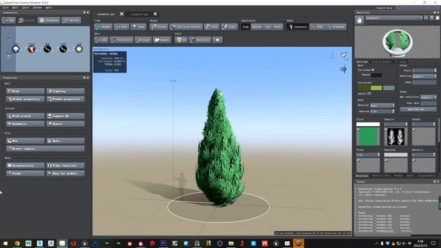Toggle the Opacity map checkbox
The image size is (441, 248).
pyautogui.click(x=386, y=130)
